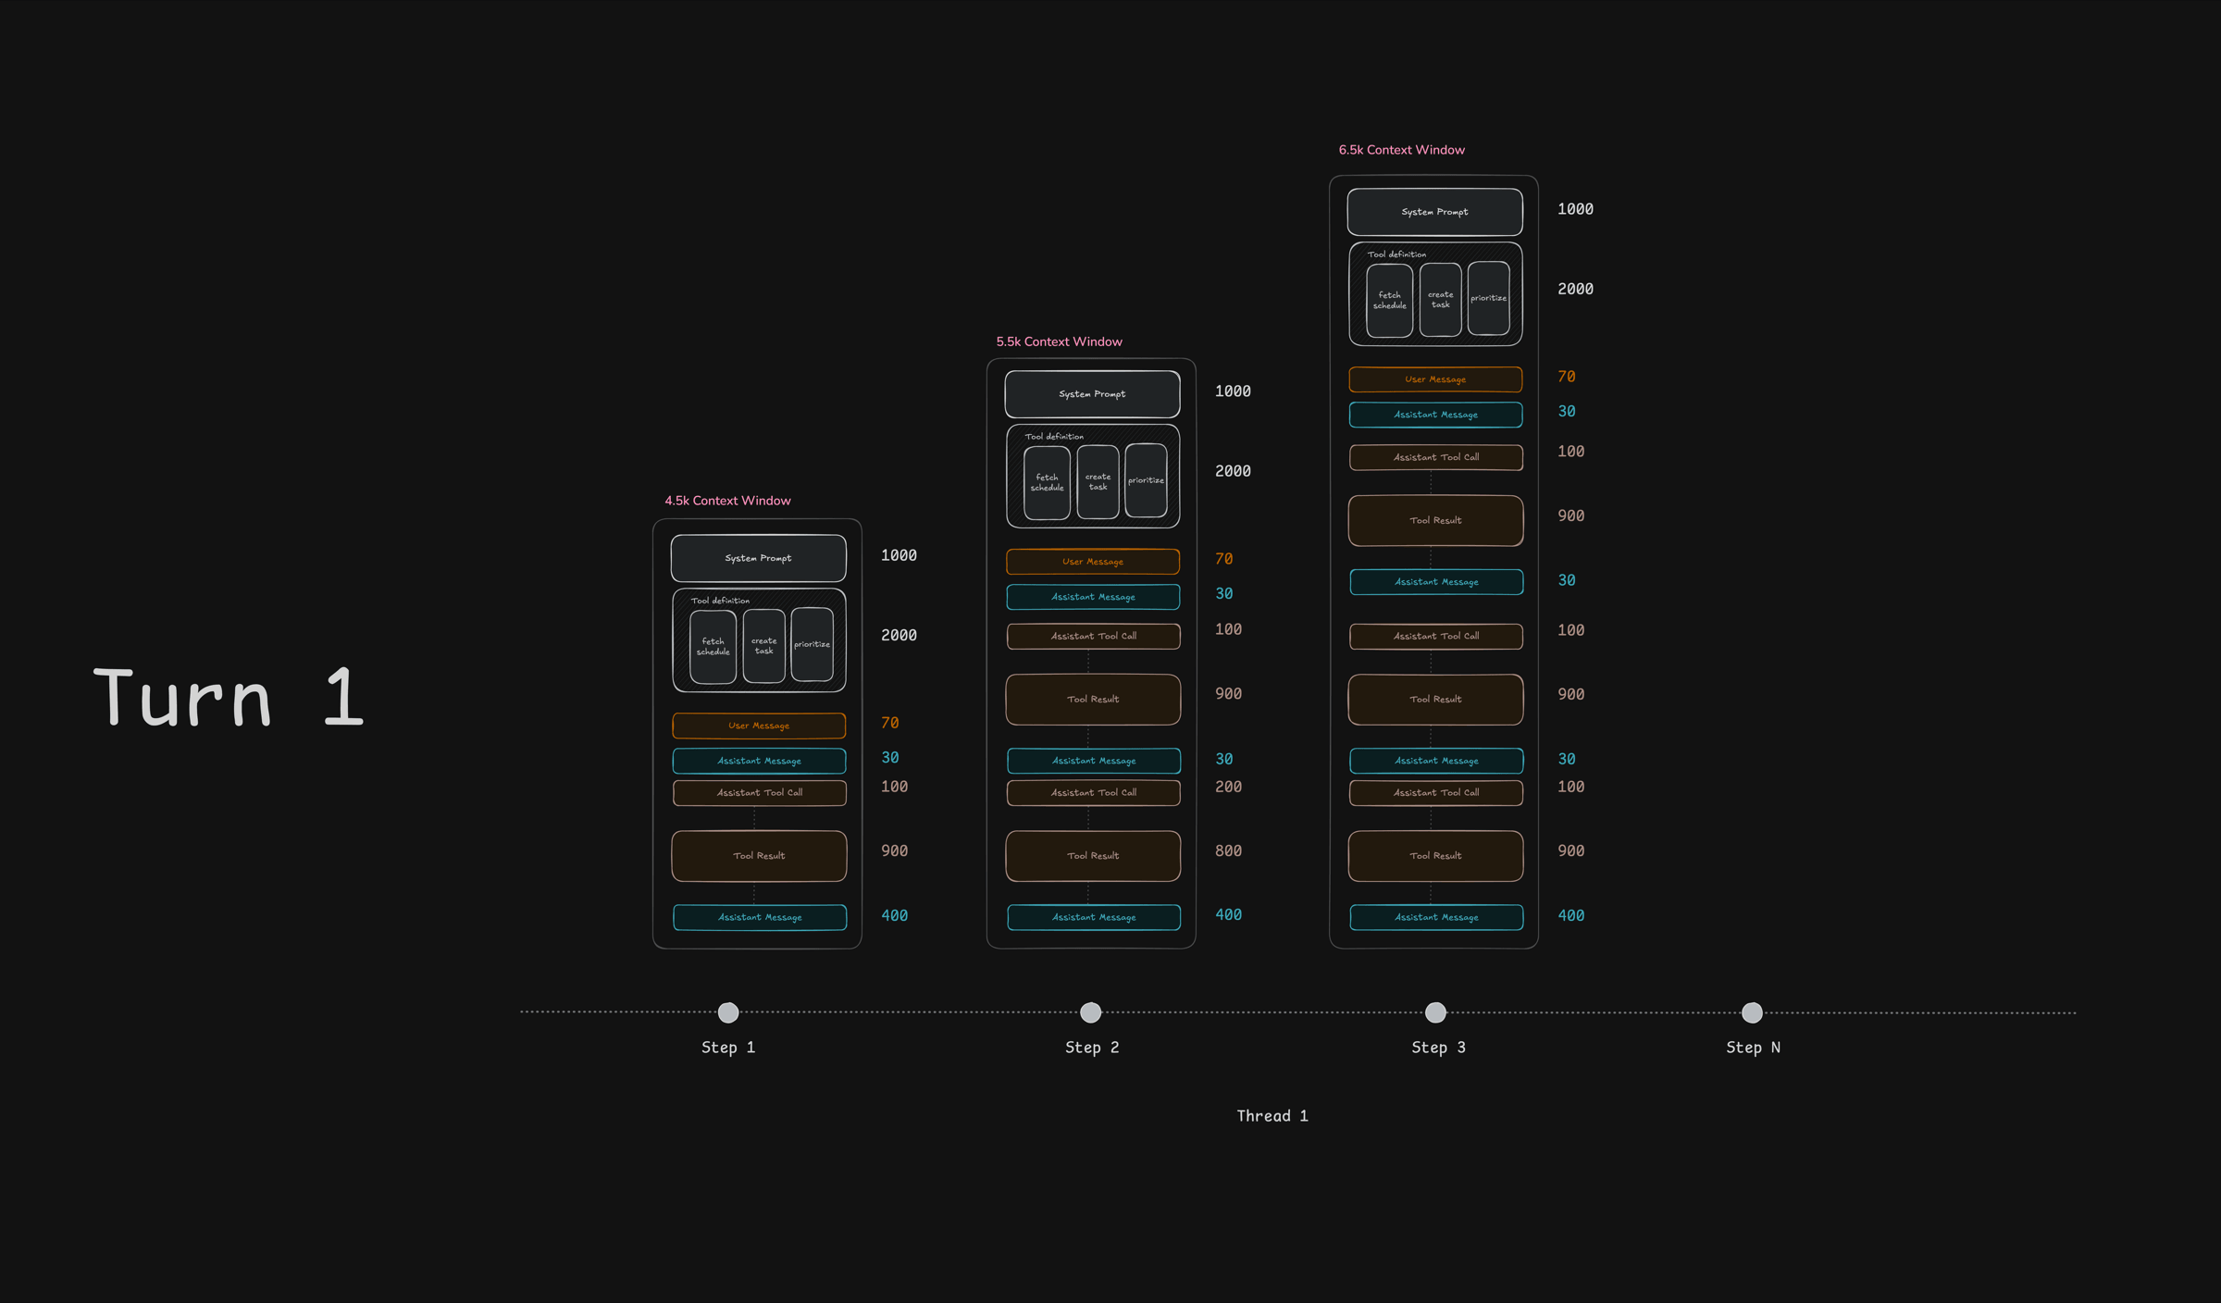
Task: Click Assistant Tool Call box in 4.5k window
Action: (x=759, y=793)
